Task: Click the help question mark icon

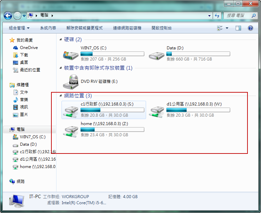Action: coord(251,28)
